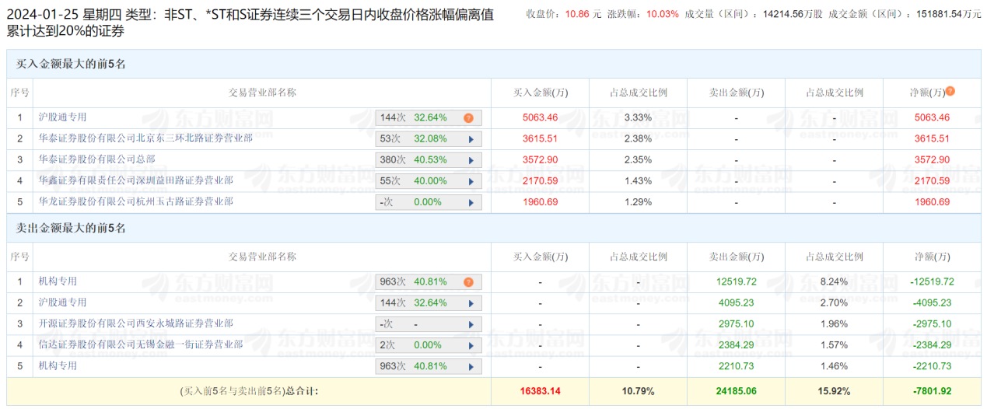Click the orange question mark in the 5063.46 沪股通专用 row

click(x=468, y=118)
